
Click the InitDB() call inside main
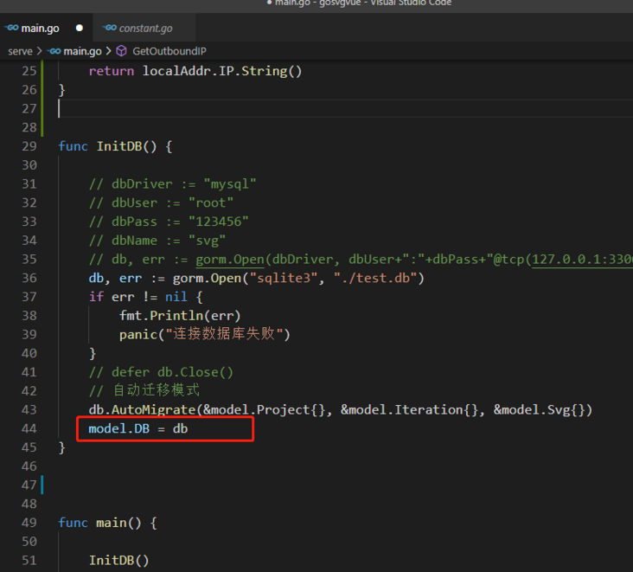(x=119, y=560)
